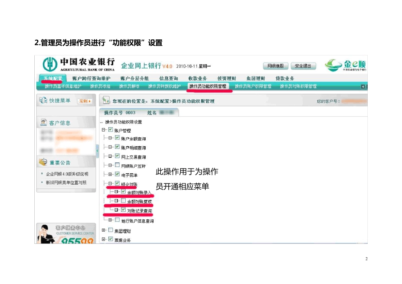
Task: Collapse the 银企对账 tree node
Action: coord(110,183)
